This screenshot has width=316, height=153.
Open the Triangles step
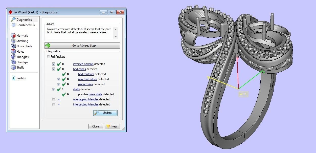(x=22, y=57)
